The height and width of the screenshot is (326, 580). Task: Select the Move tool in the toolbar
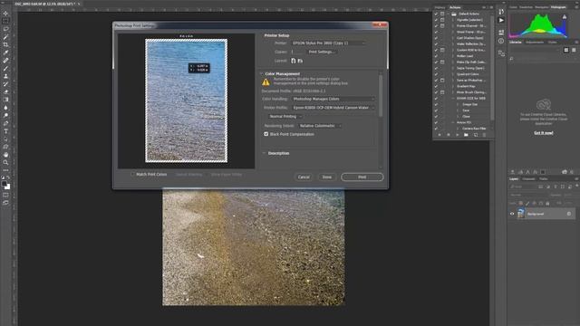click(x=5, y=14)
